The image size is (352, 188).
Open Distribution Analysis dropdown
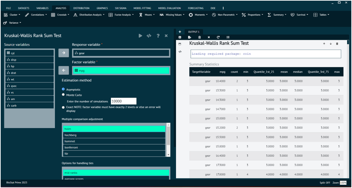tap(89, 15)
